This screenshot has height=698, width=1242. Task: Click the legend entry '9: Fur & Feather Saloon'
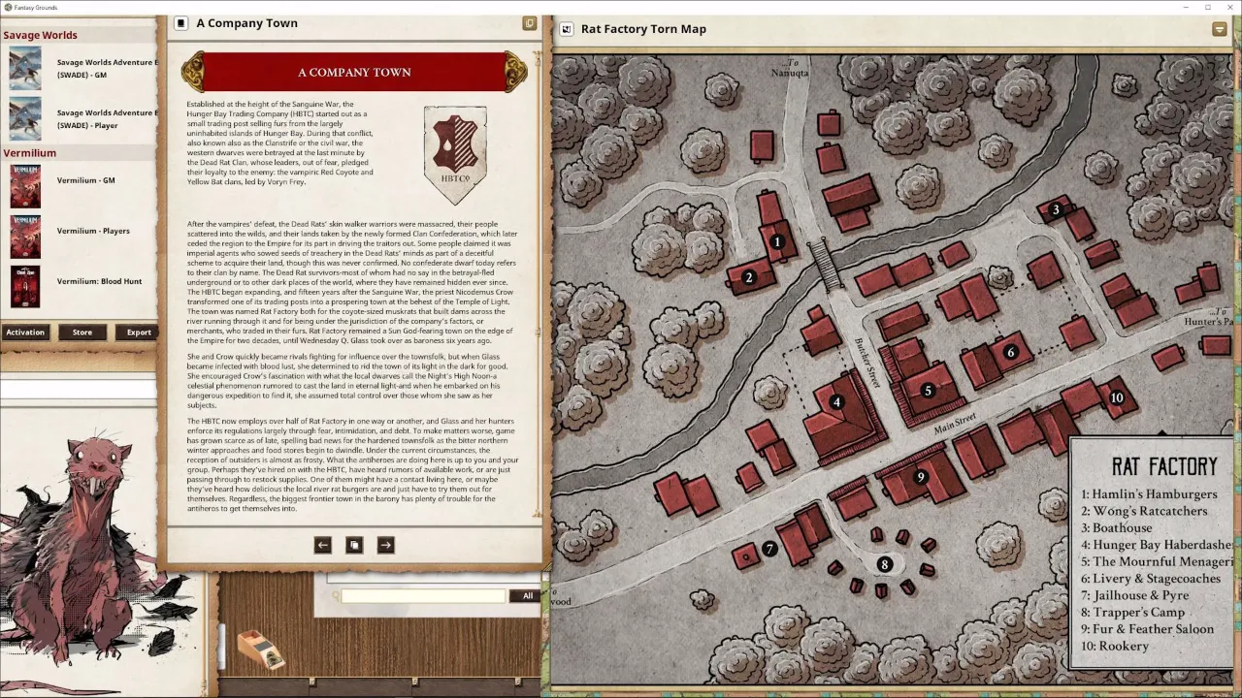pos(1147,629)
